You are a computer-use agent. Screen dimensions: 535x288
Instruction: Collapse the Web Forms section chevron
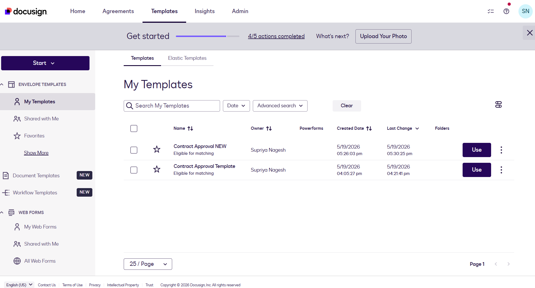2,213
